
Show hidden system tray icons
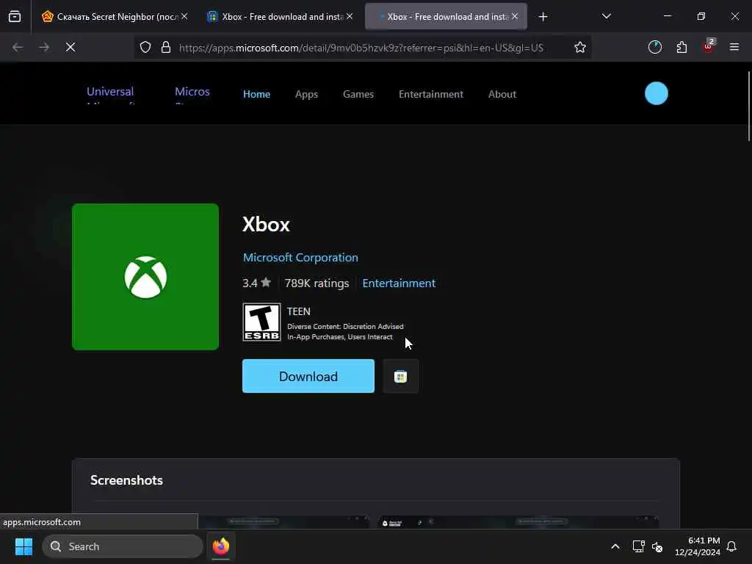point(615,546)
